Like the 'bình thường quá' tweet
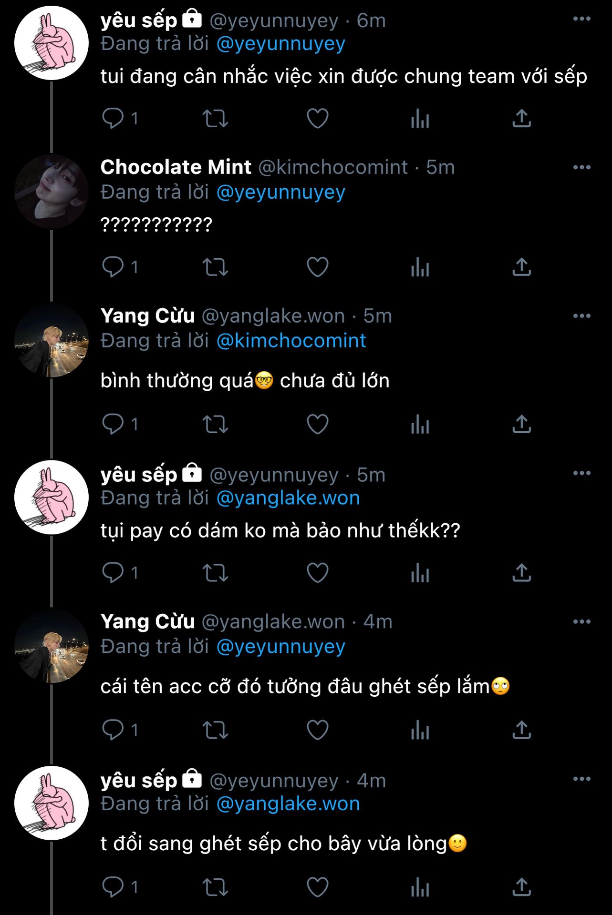 pos(317,424)
